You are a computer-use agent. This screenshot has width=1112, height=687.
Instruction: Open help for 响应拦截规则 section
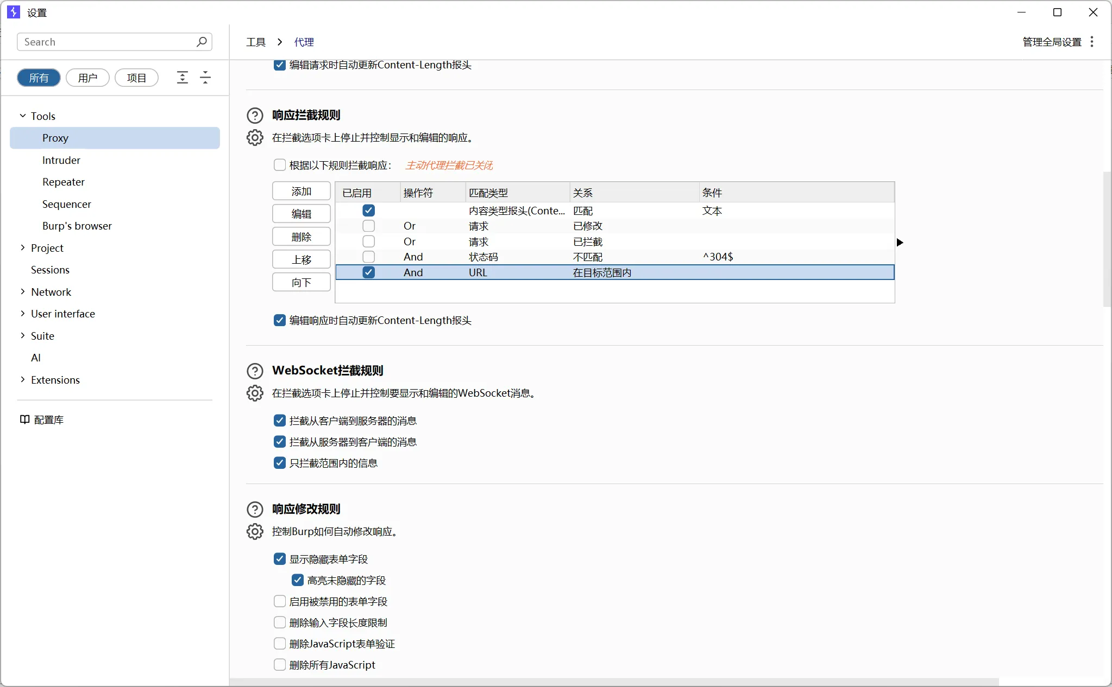tap(255, 116)
